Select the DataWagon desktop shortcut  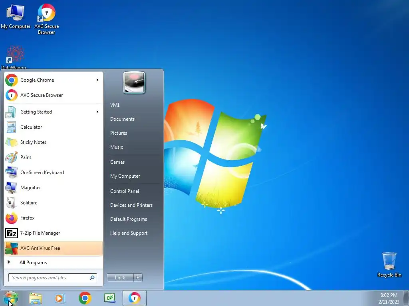point(14,57)
